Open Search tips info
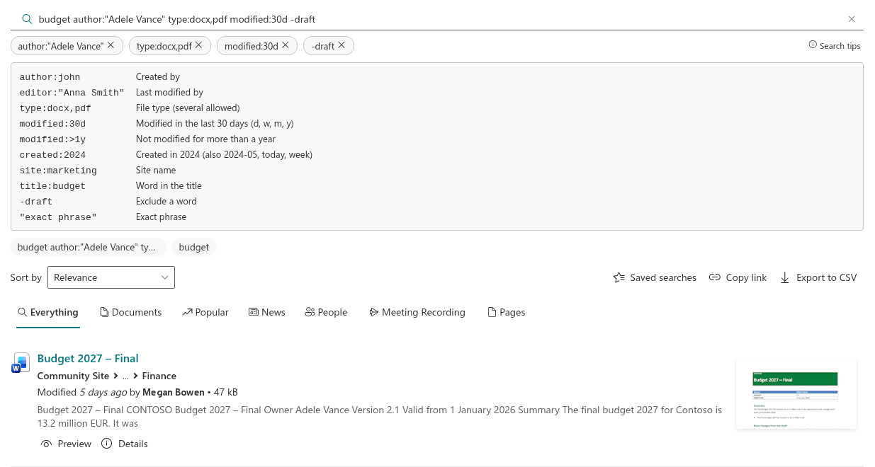 tap(835, 45)
